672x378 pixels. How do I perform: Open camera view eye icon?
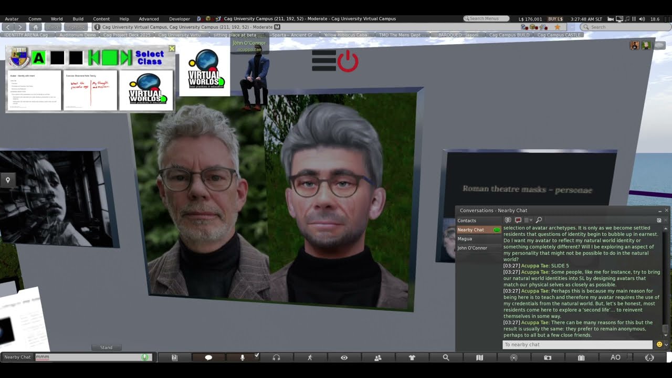344,358
